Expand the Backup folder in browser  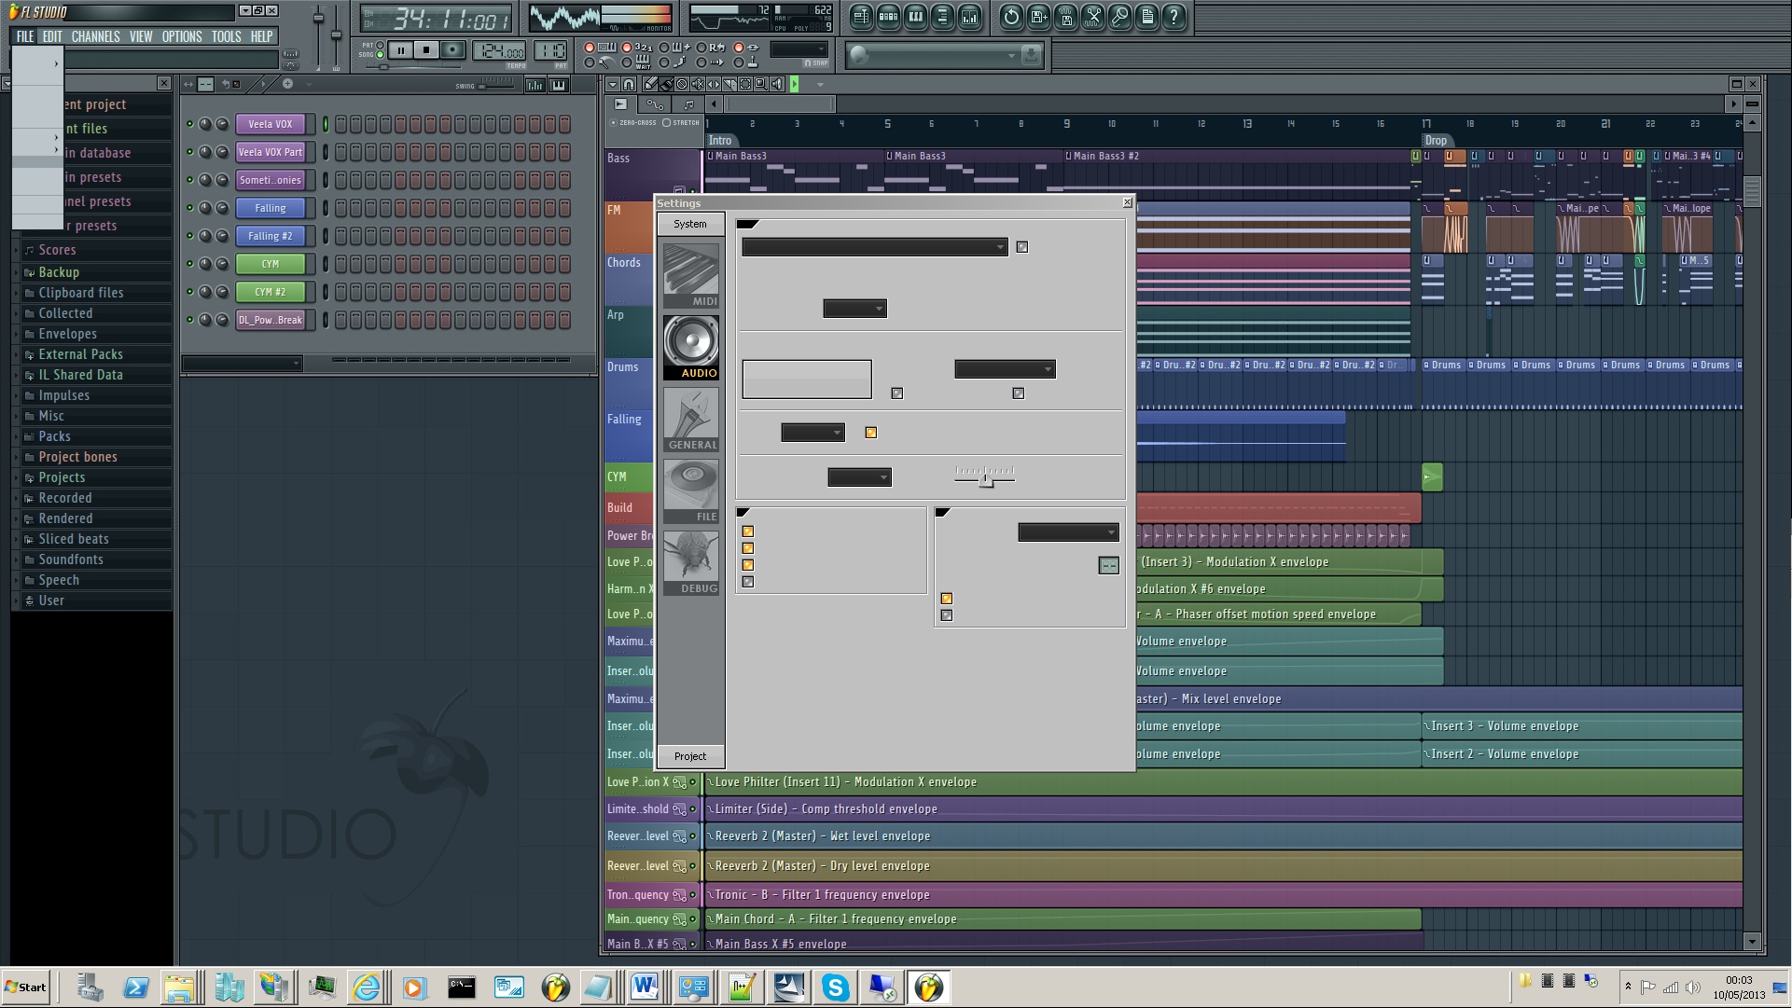[59, 272]
